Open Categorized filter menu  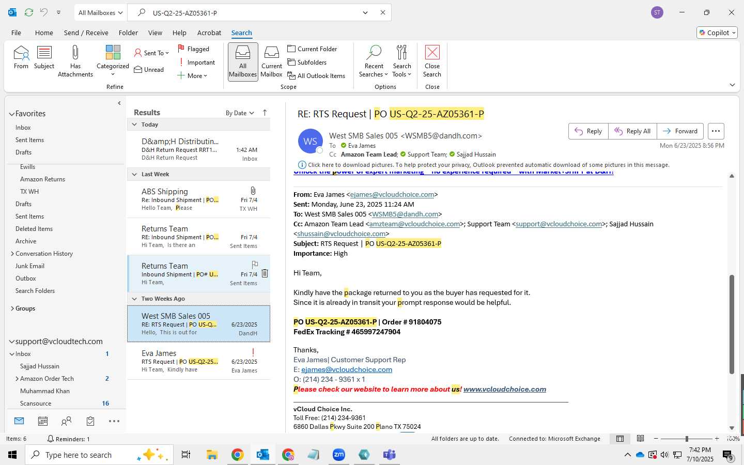[113, 61]
